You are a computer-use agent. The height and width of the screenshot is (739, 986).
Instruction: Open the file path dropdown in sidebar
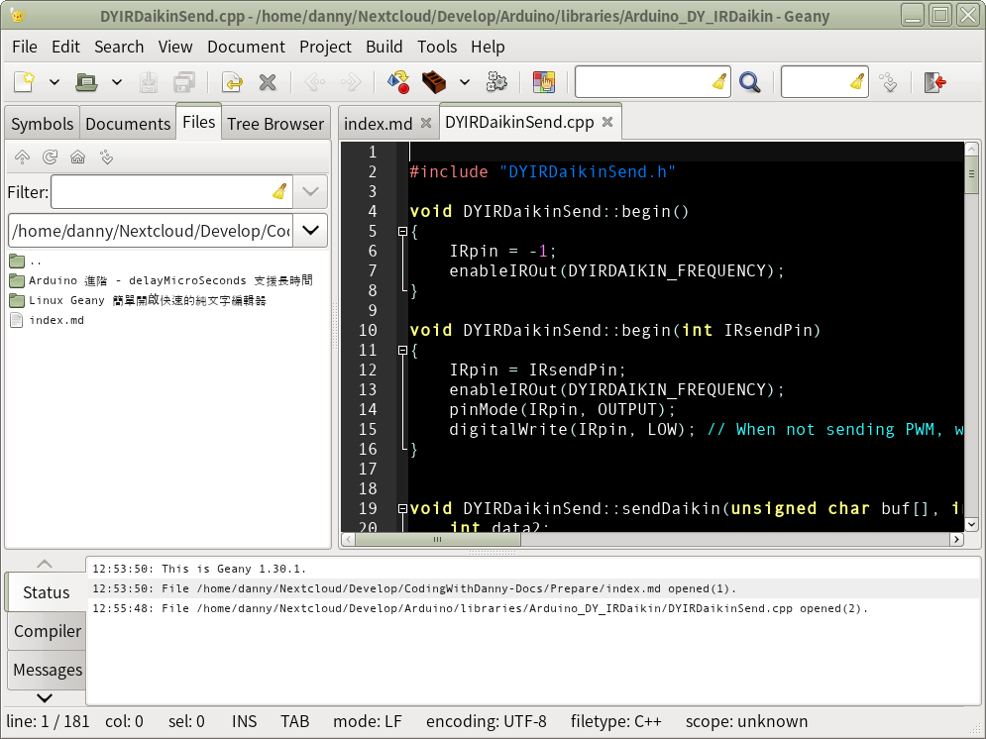pyautogui.click(x=310, y=231)
